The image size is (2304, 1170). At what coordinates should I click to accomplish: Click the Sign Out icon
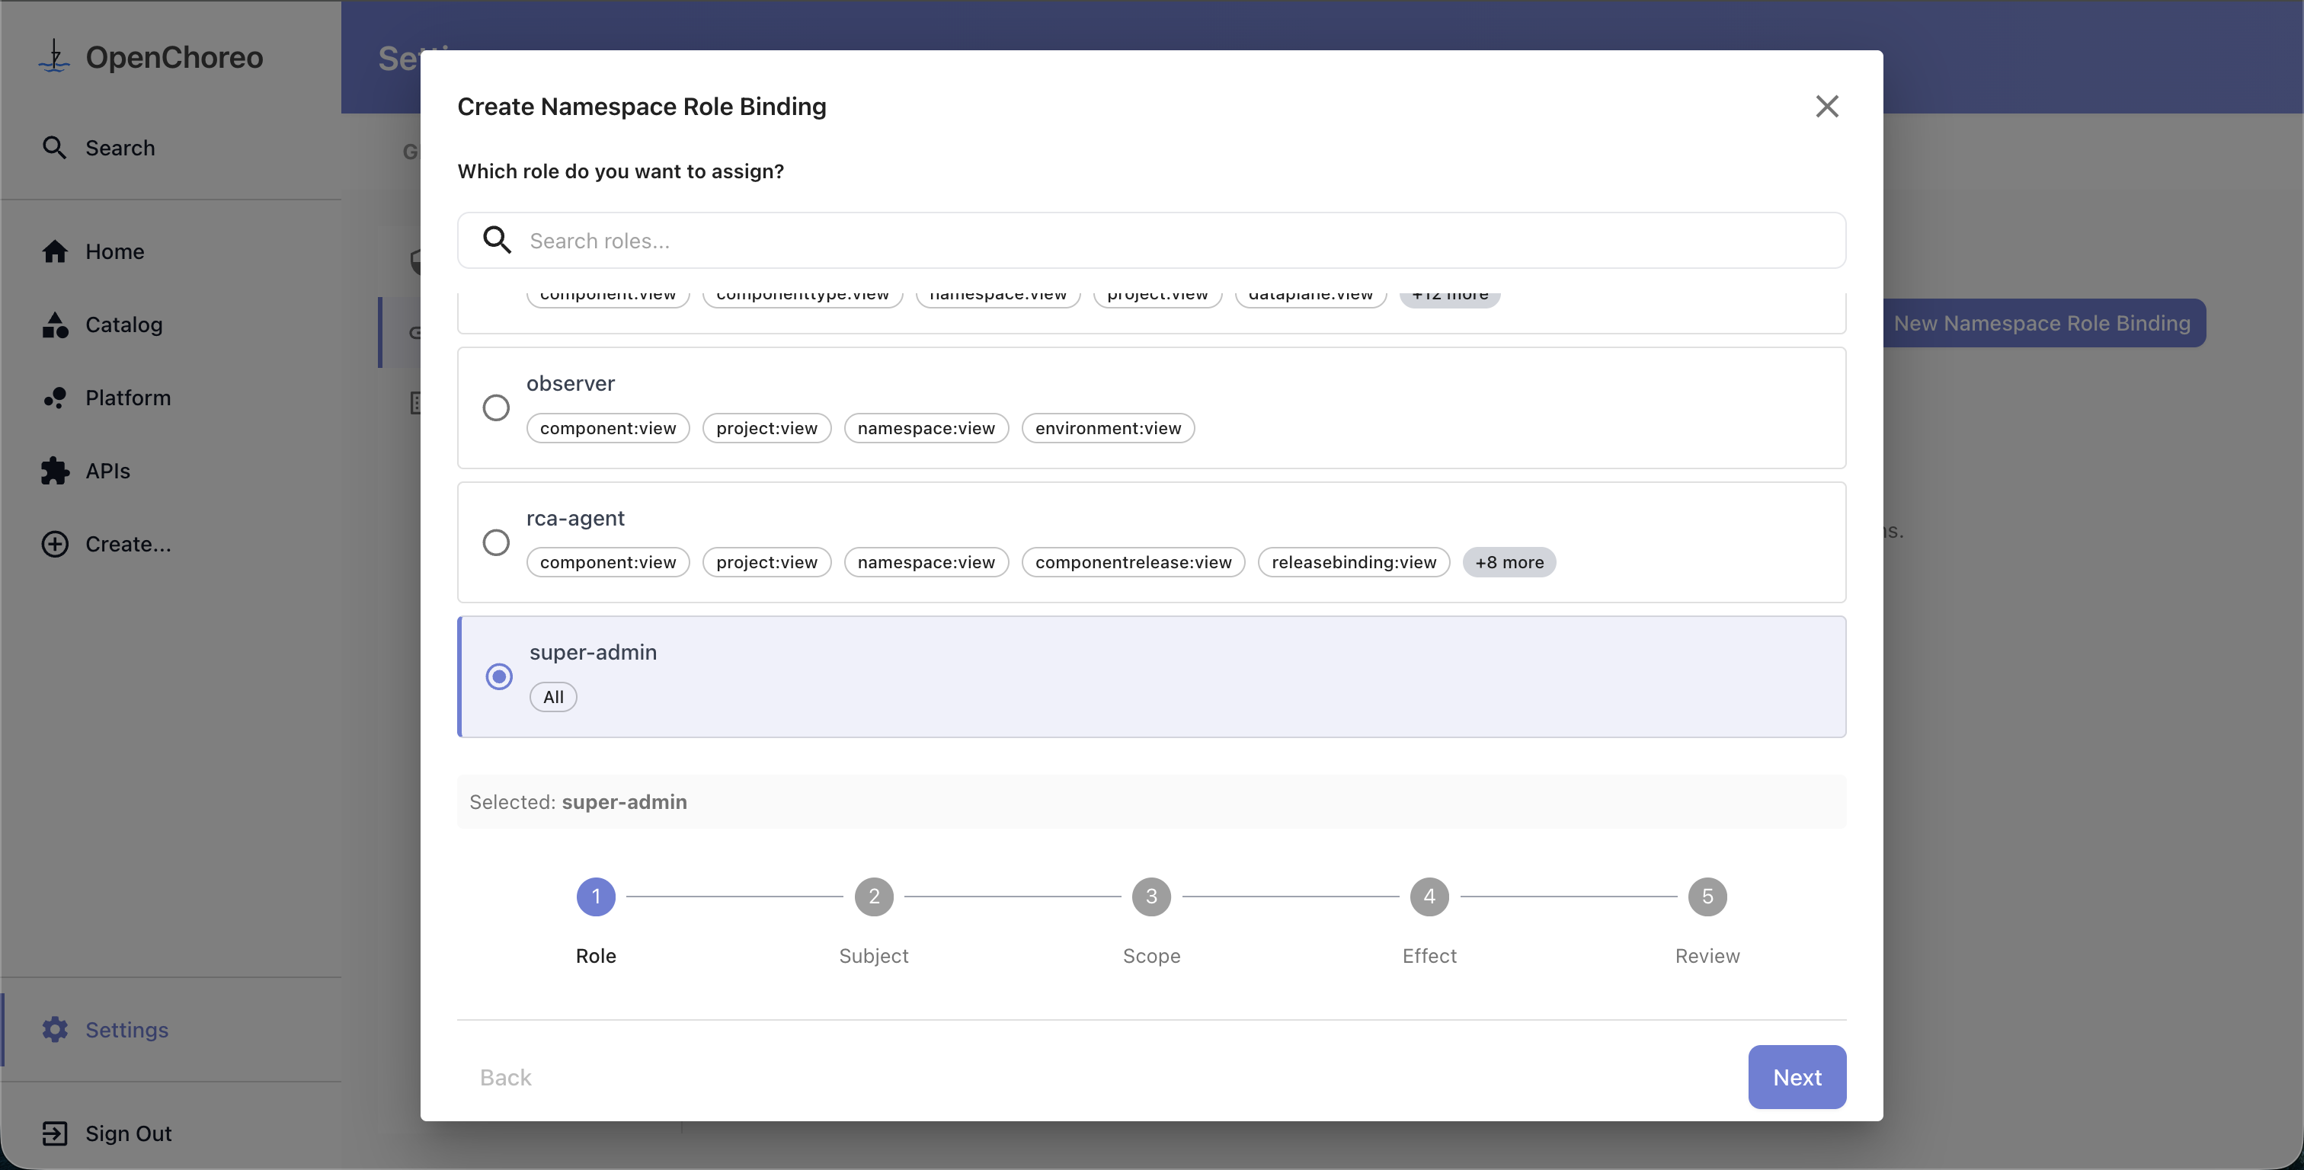pyautogui.click(x=55, y=1133)
